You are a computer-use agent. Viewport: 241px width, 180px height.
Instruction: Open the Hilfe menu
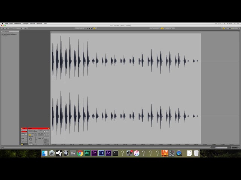45,24
